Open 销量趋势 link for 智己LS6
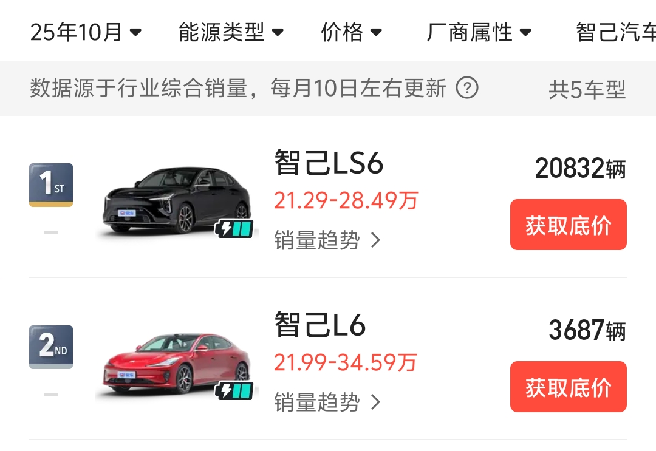 pyautogui.click(x=327, y=240)
